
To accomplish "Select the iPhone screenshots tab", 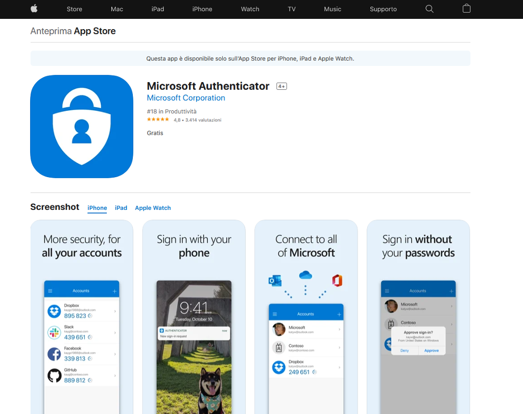I will pos(97,208).
